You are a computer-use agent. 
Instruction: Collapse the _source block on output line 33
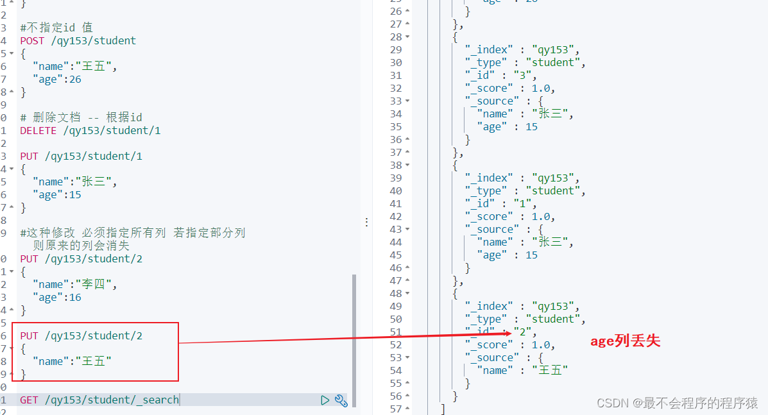click(407, 101)
